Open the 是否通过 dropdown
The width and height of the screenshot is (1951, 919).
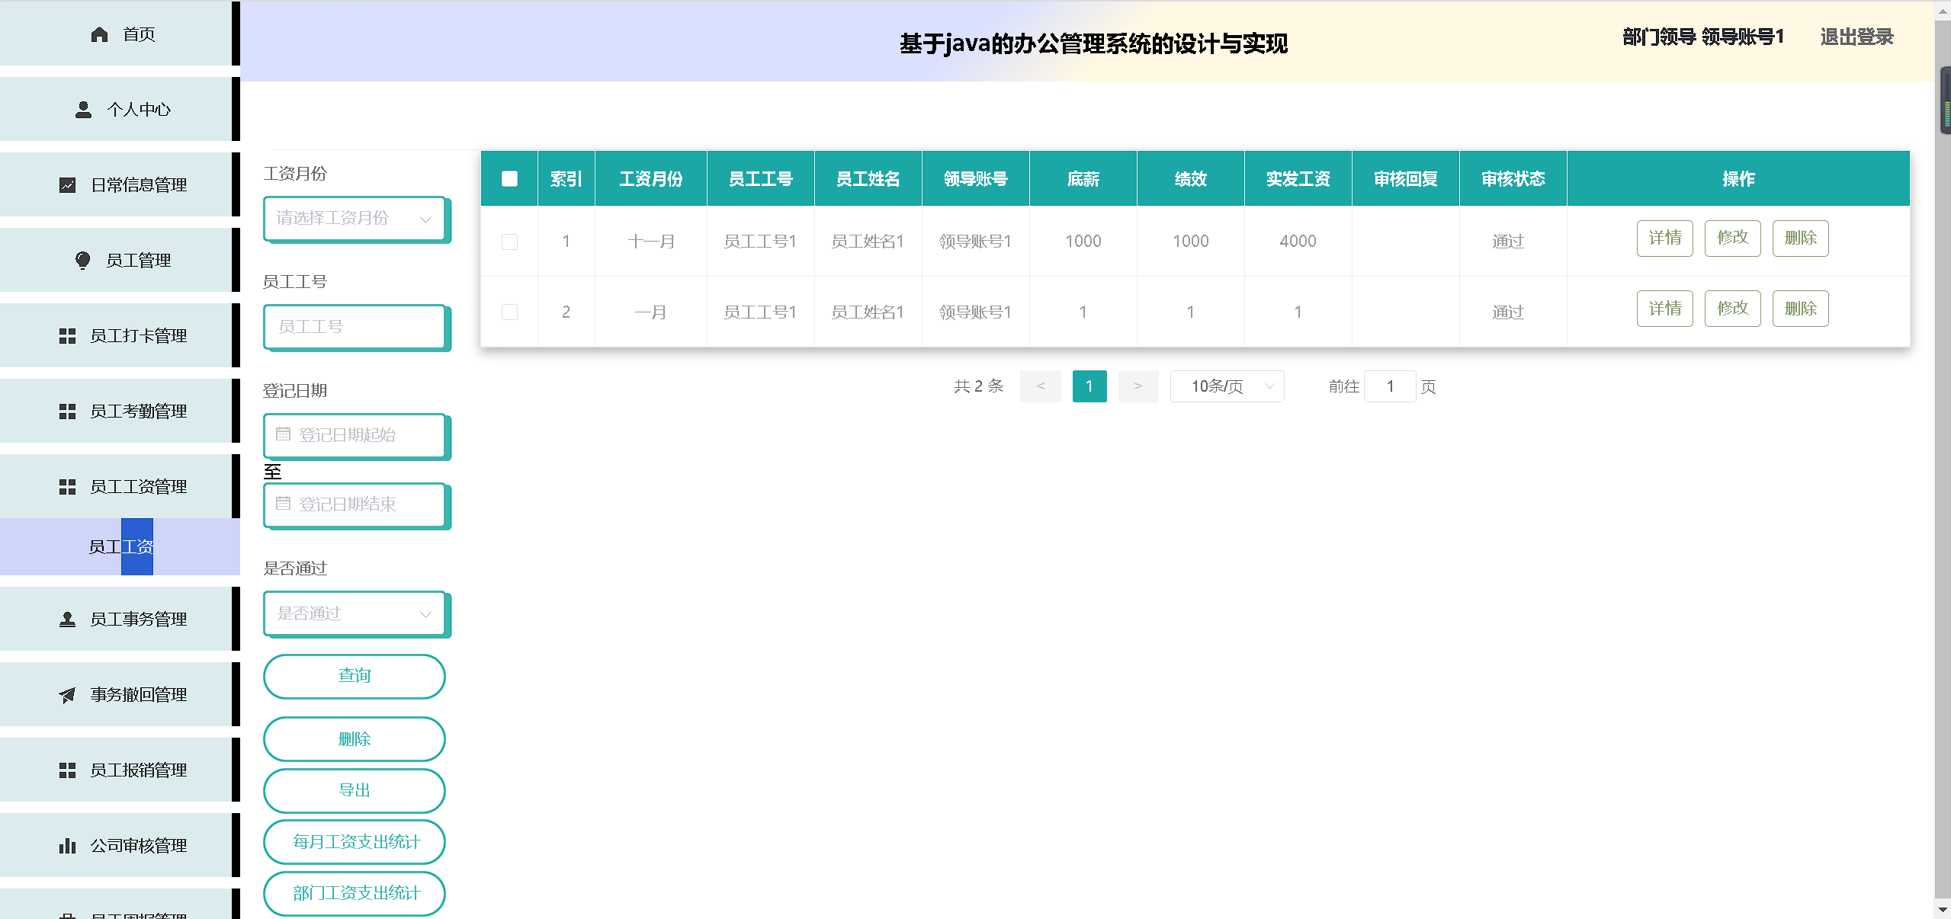point(355,613)
